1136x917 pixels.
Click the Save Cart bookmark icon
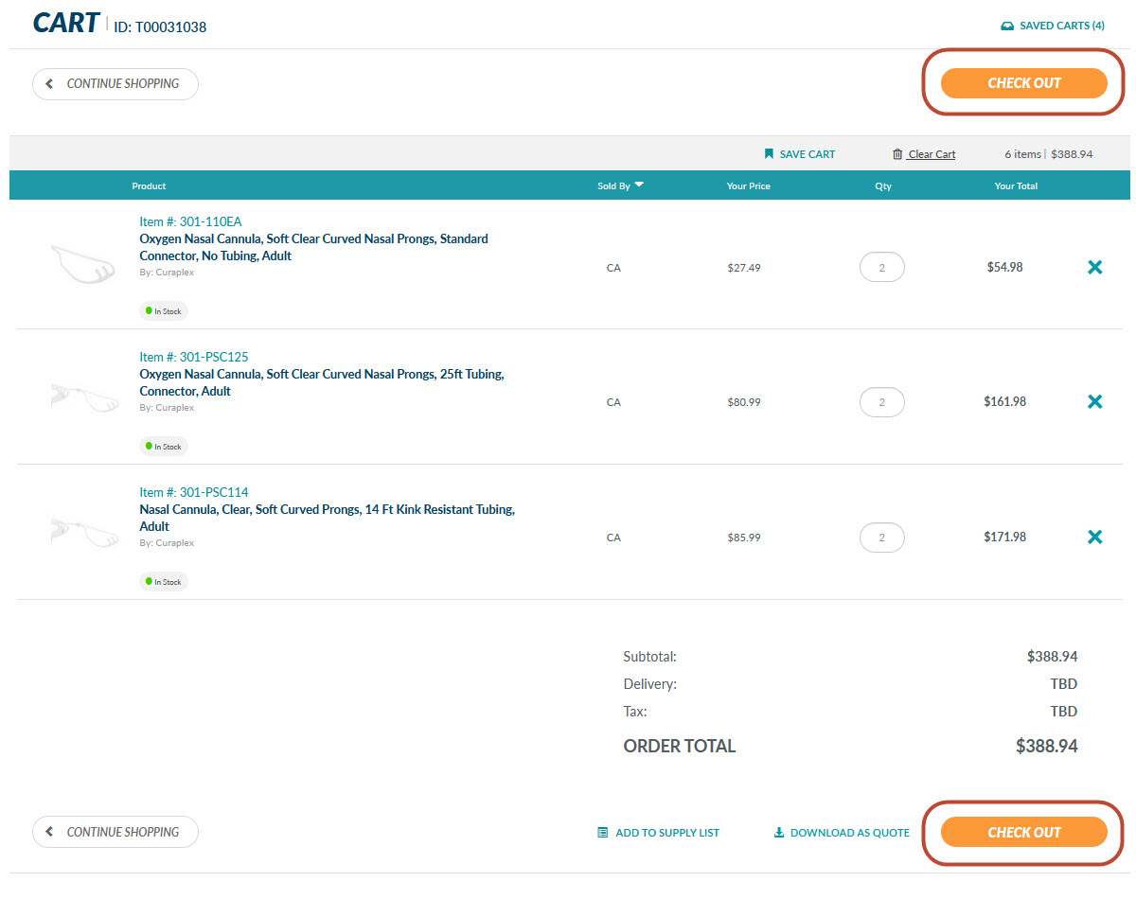(x=769, y=154)
